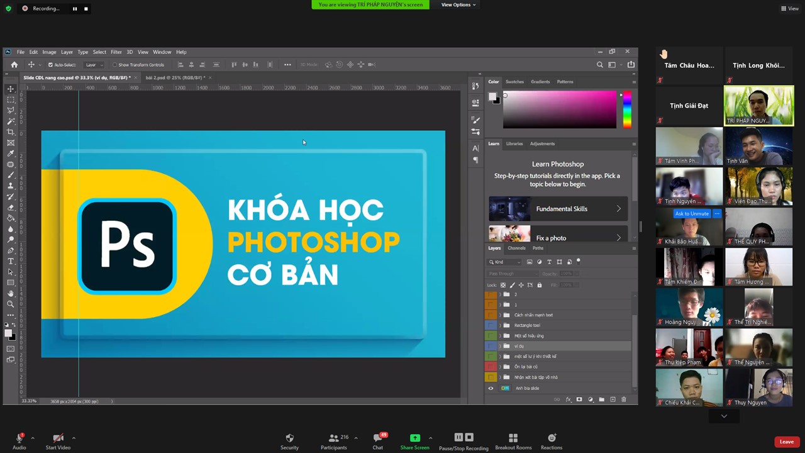Viewport: 805px width, 453px height.
Task: Uncheck the Auto-Select checkbox
Action: (x=50, y=65)
